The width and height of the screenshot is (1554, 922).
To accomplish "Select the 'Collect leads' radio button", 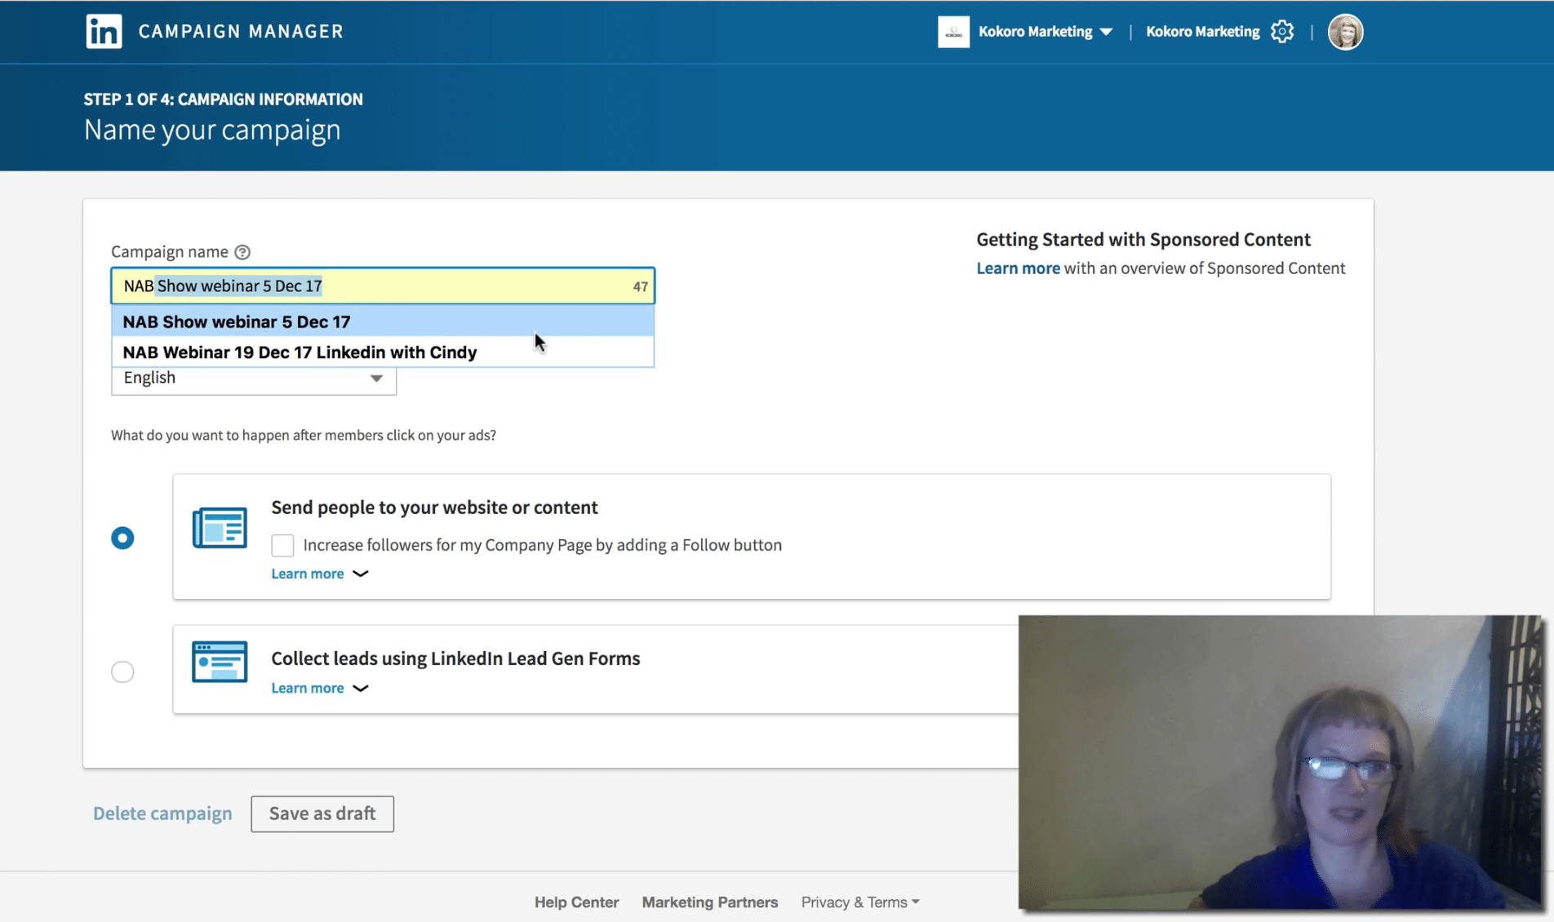I will pyautogui.click(x=122, y=672).
